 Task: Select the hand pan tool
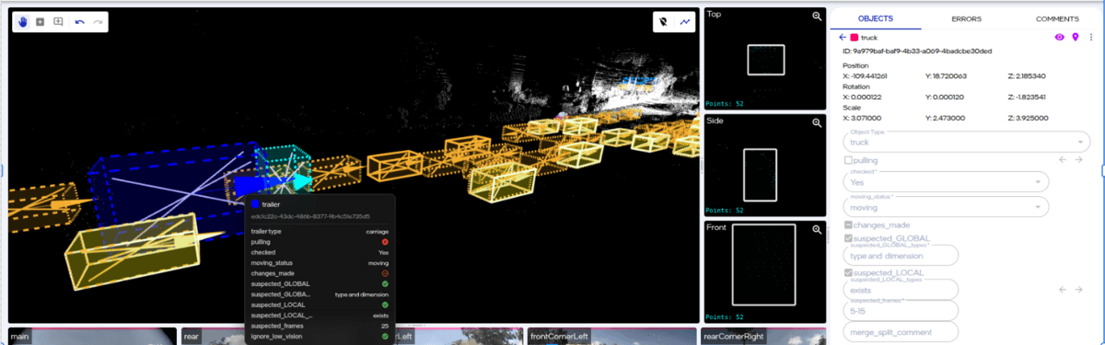[24, 21]
